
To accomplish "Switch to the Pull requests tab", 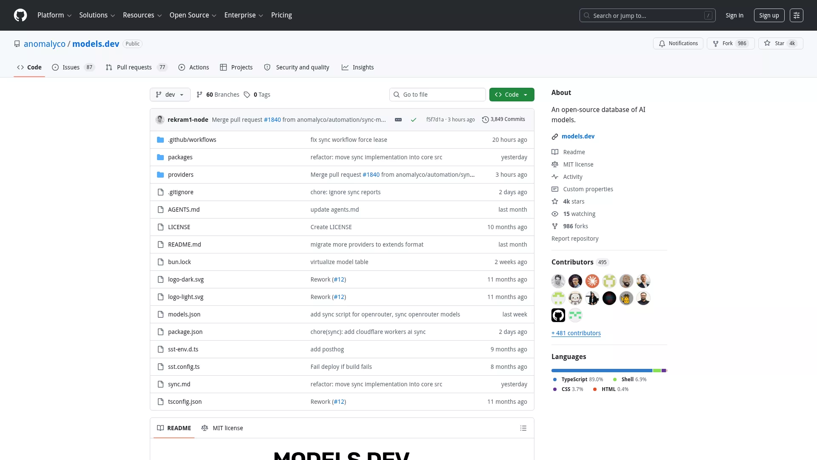I will [137, 67].
